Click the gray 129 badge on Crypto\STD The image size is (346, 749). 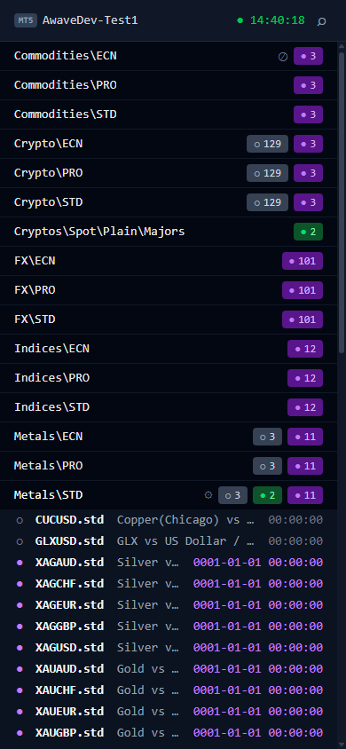pyautogui.click(x=267, y=202)
